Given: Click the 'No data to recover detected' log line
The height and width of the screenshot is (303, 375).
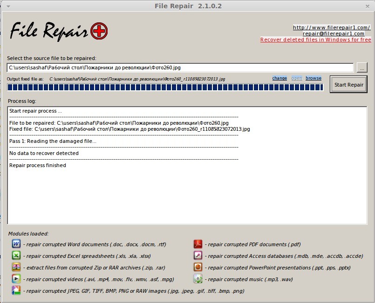Looking at the screenshot, I should (44, 153).
